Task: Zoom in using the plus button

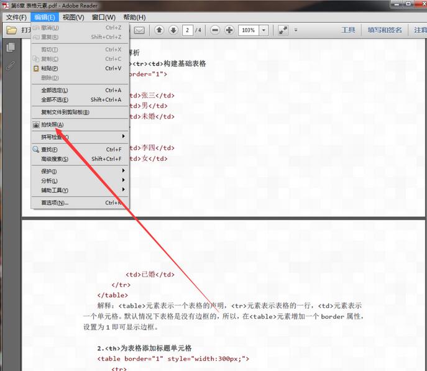Action: tap(229, 30)
